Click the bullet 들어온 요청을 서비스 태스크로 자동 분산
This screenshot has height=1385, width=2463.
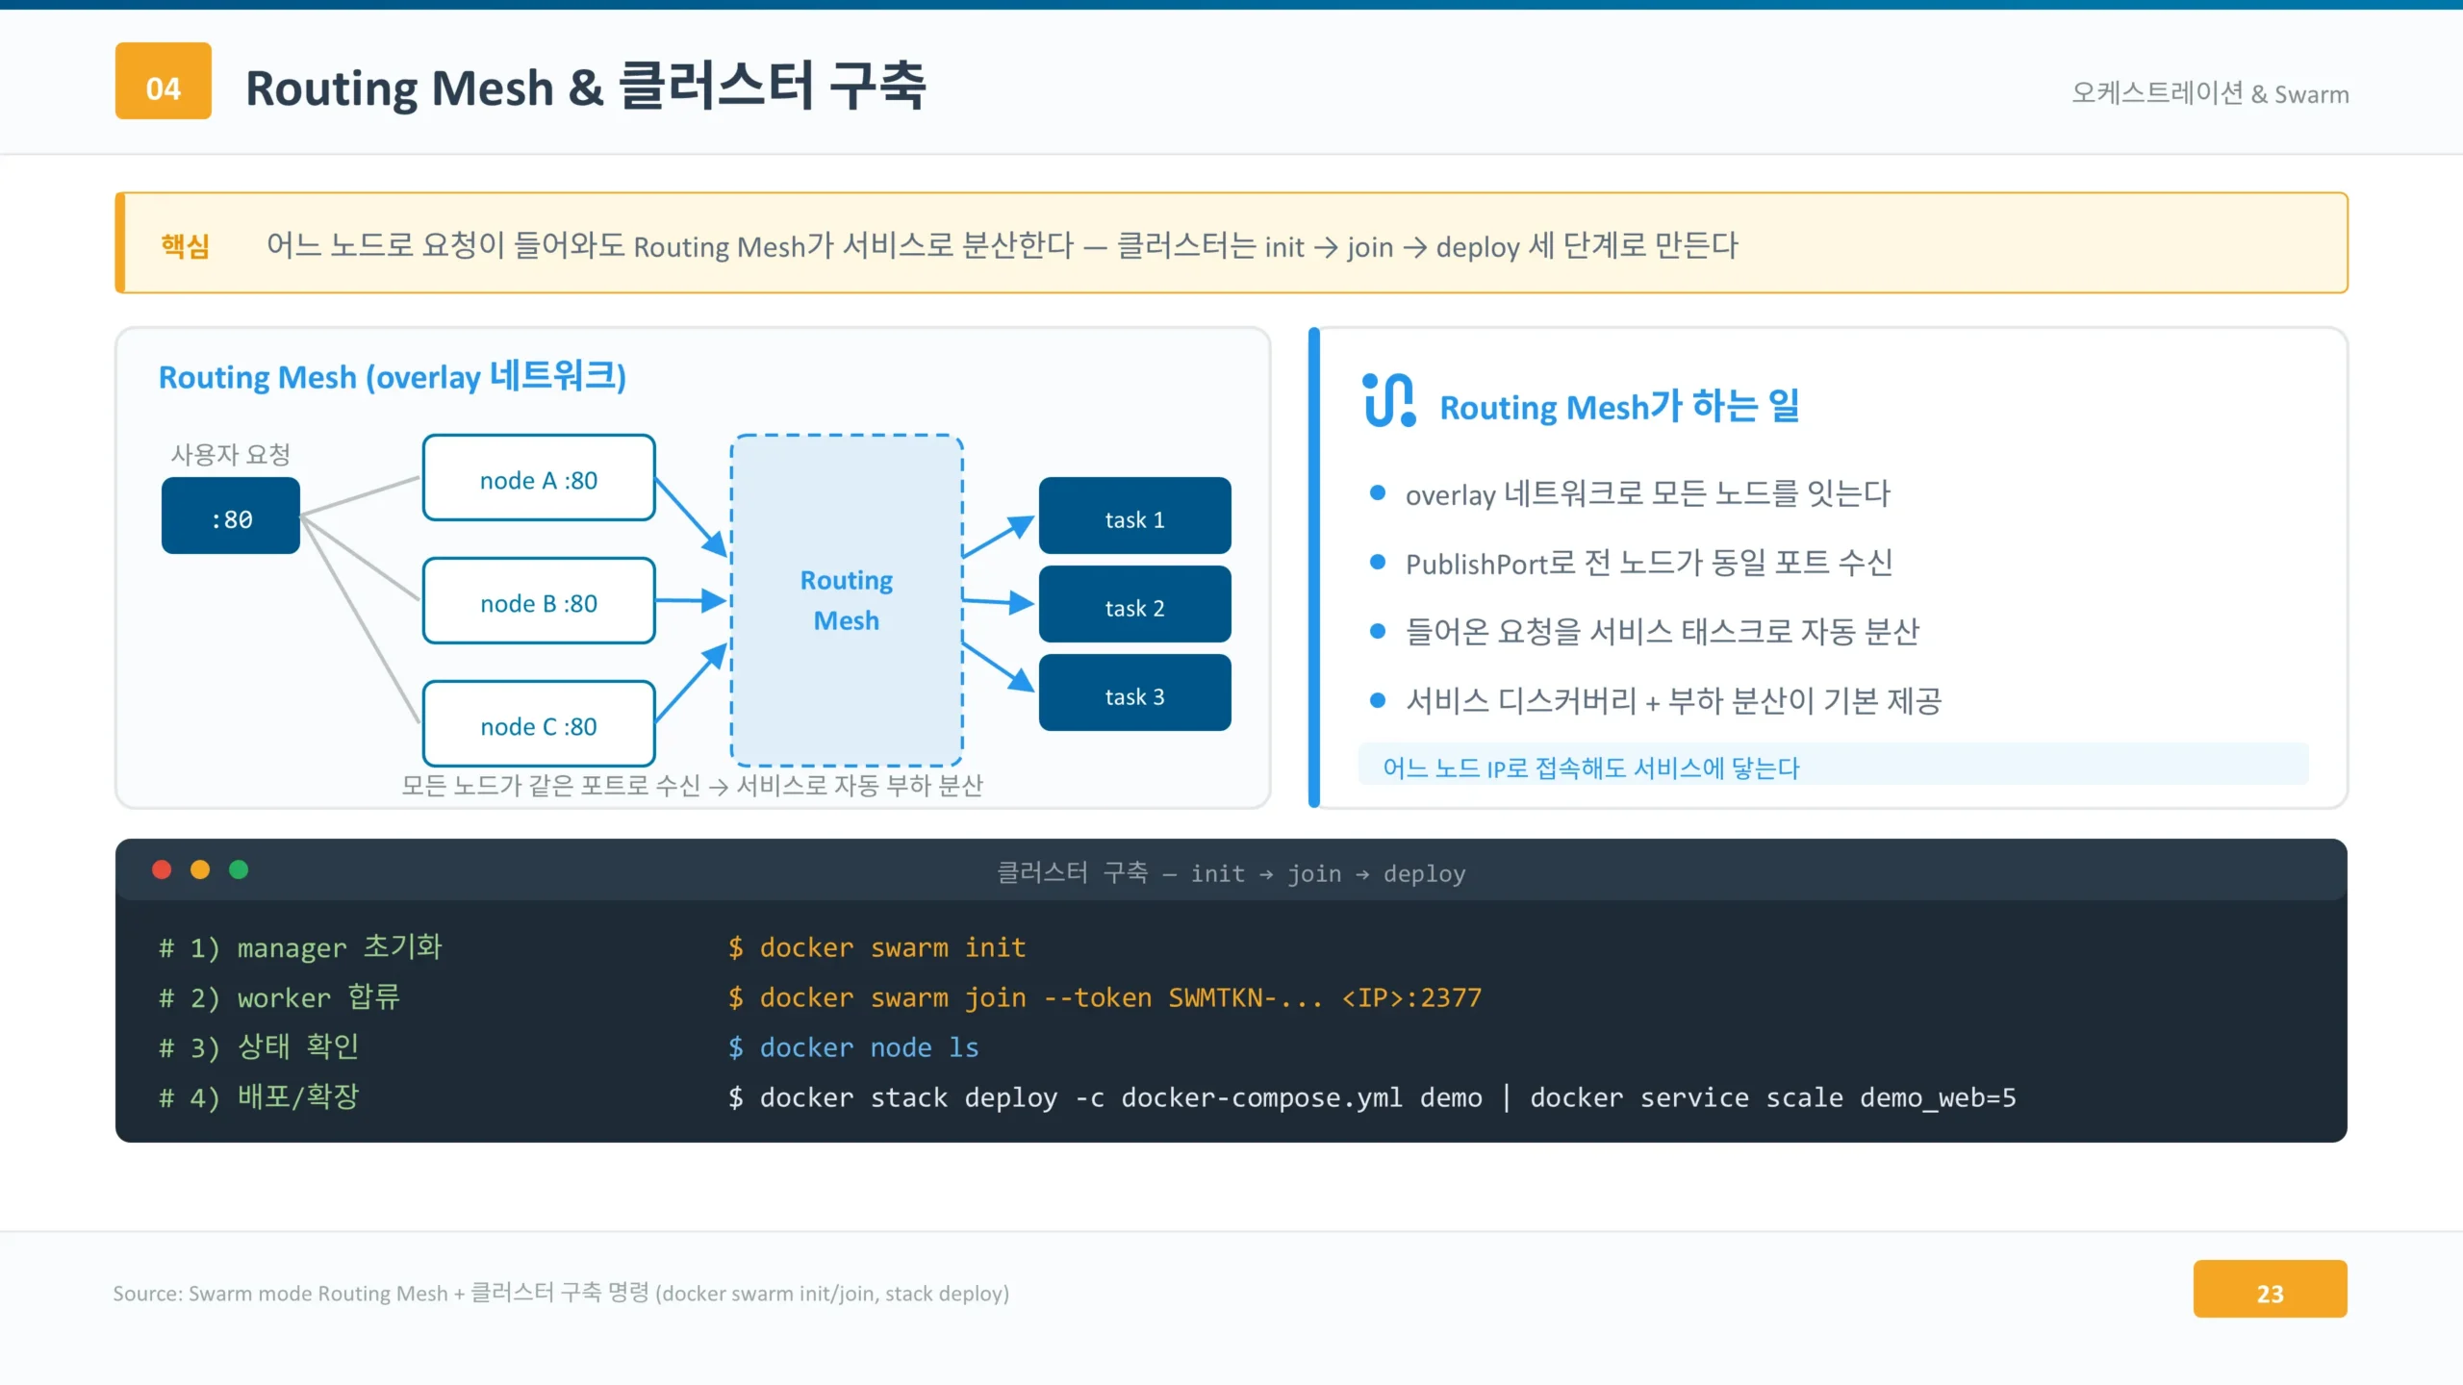[x=1662, y=632]
